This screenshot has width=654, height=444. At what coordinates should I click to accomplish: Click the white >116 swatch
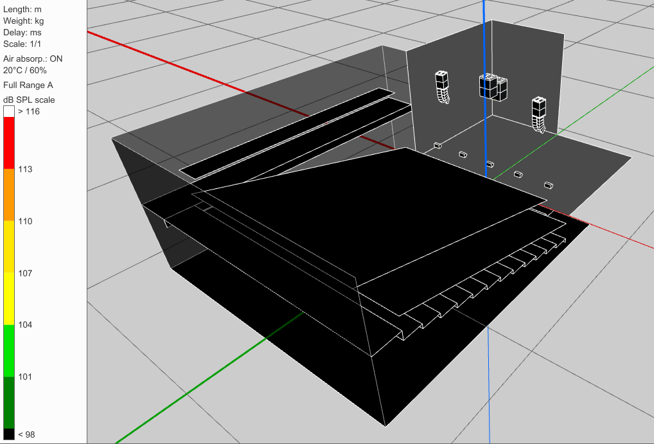pyautogui.click(x=9, y=111)
